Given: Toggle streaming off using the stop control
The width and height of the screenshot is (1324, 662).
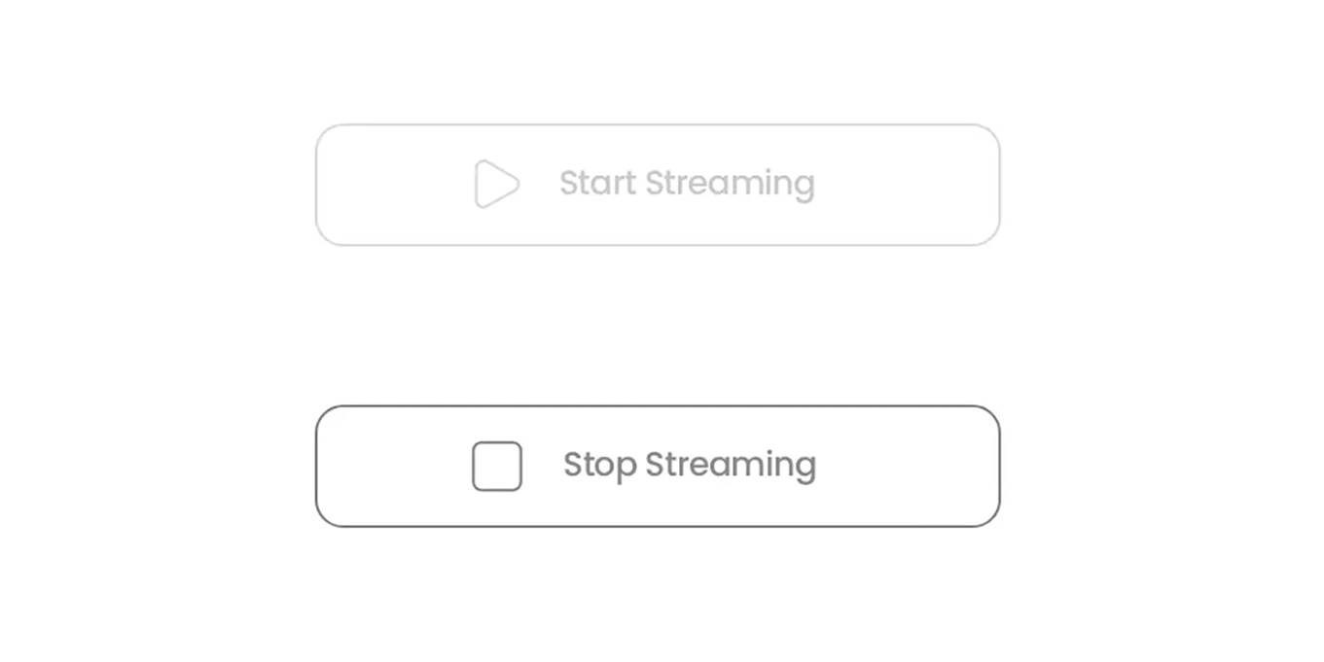Looking at the screenshot, I should (658, 466).
